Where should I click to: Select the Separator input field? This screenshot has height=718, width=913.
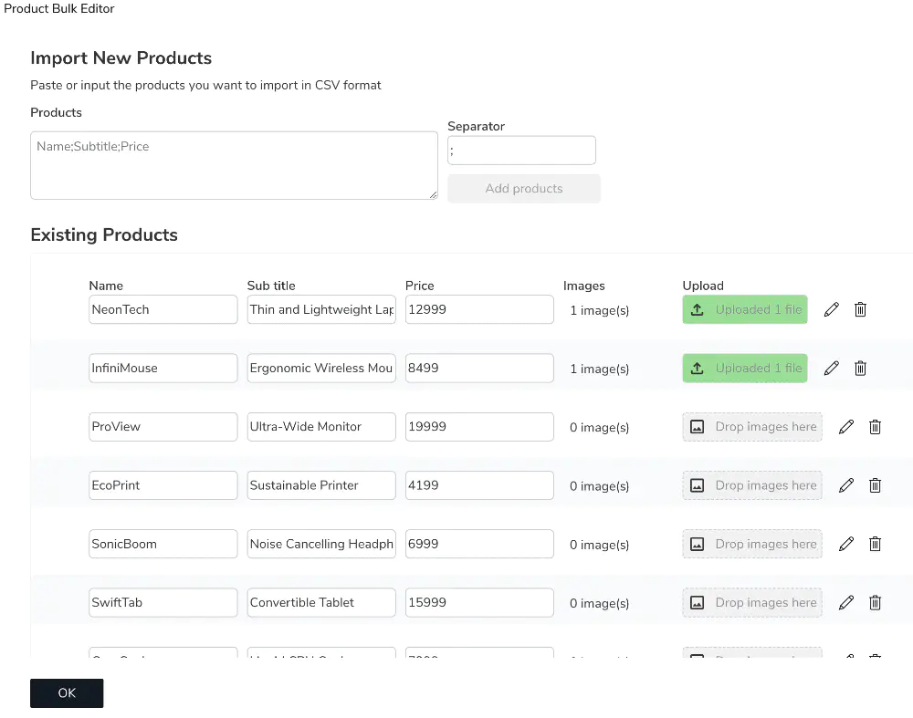521,150
